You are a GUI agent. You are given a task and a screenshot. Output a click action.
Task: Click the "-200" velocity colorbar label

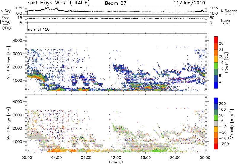223,144
